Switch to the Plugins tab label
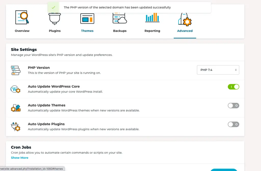 point(55,31)
